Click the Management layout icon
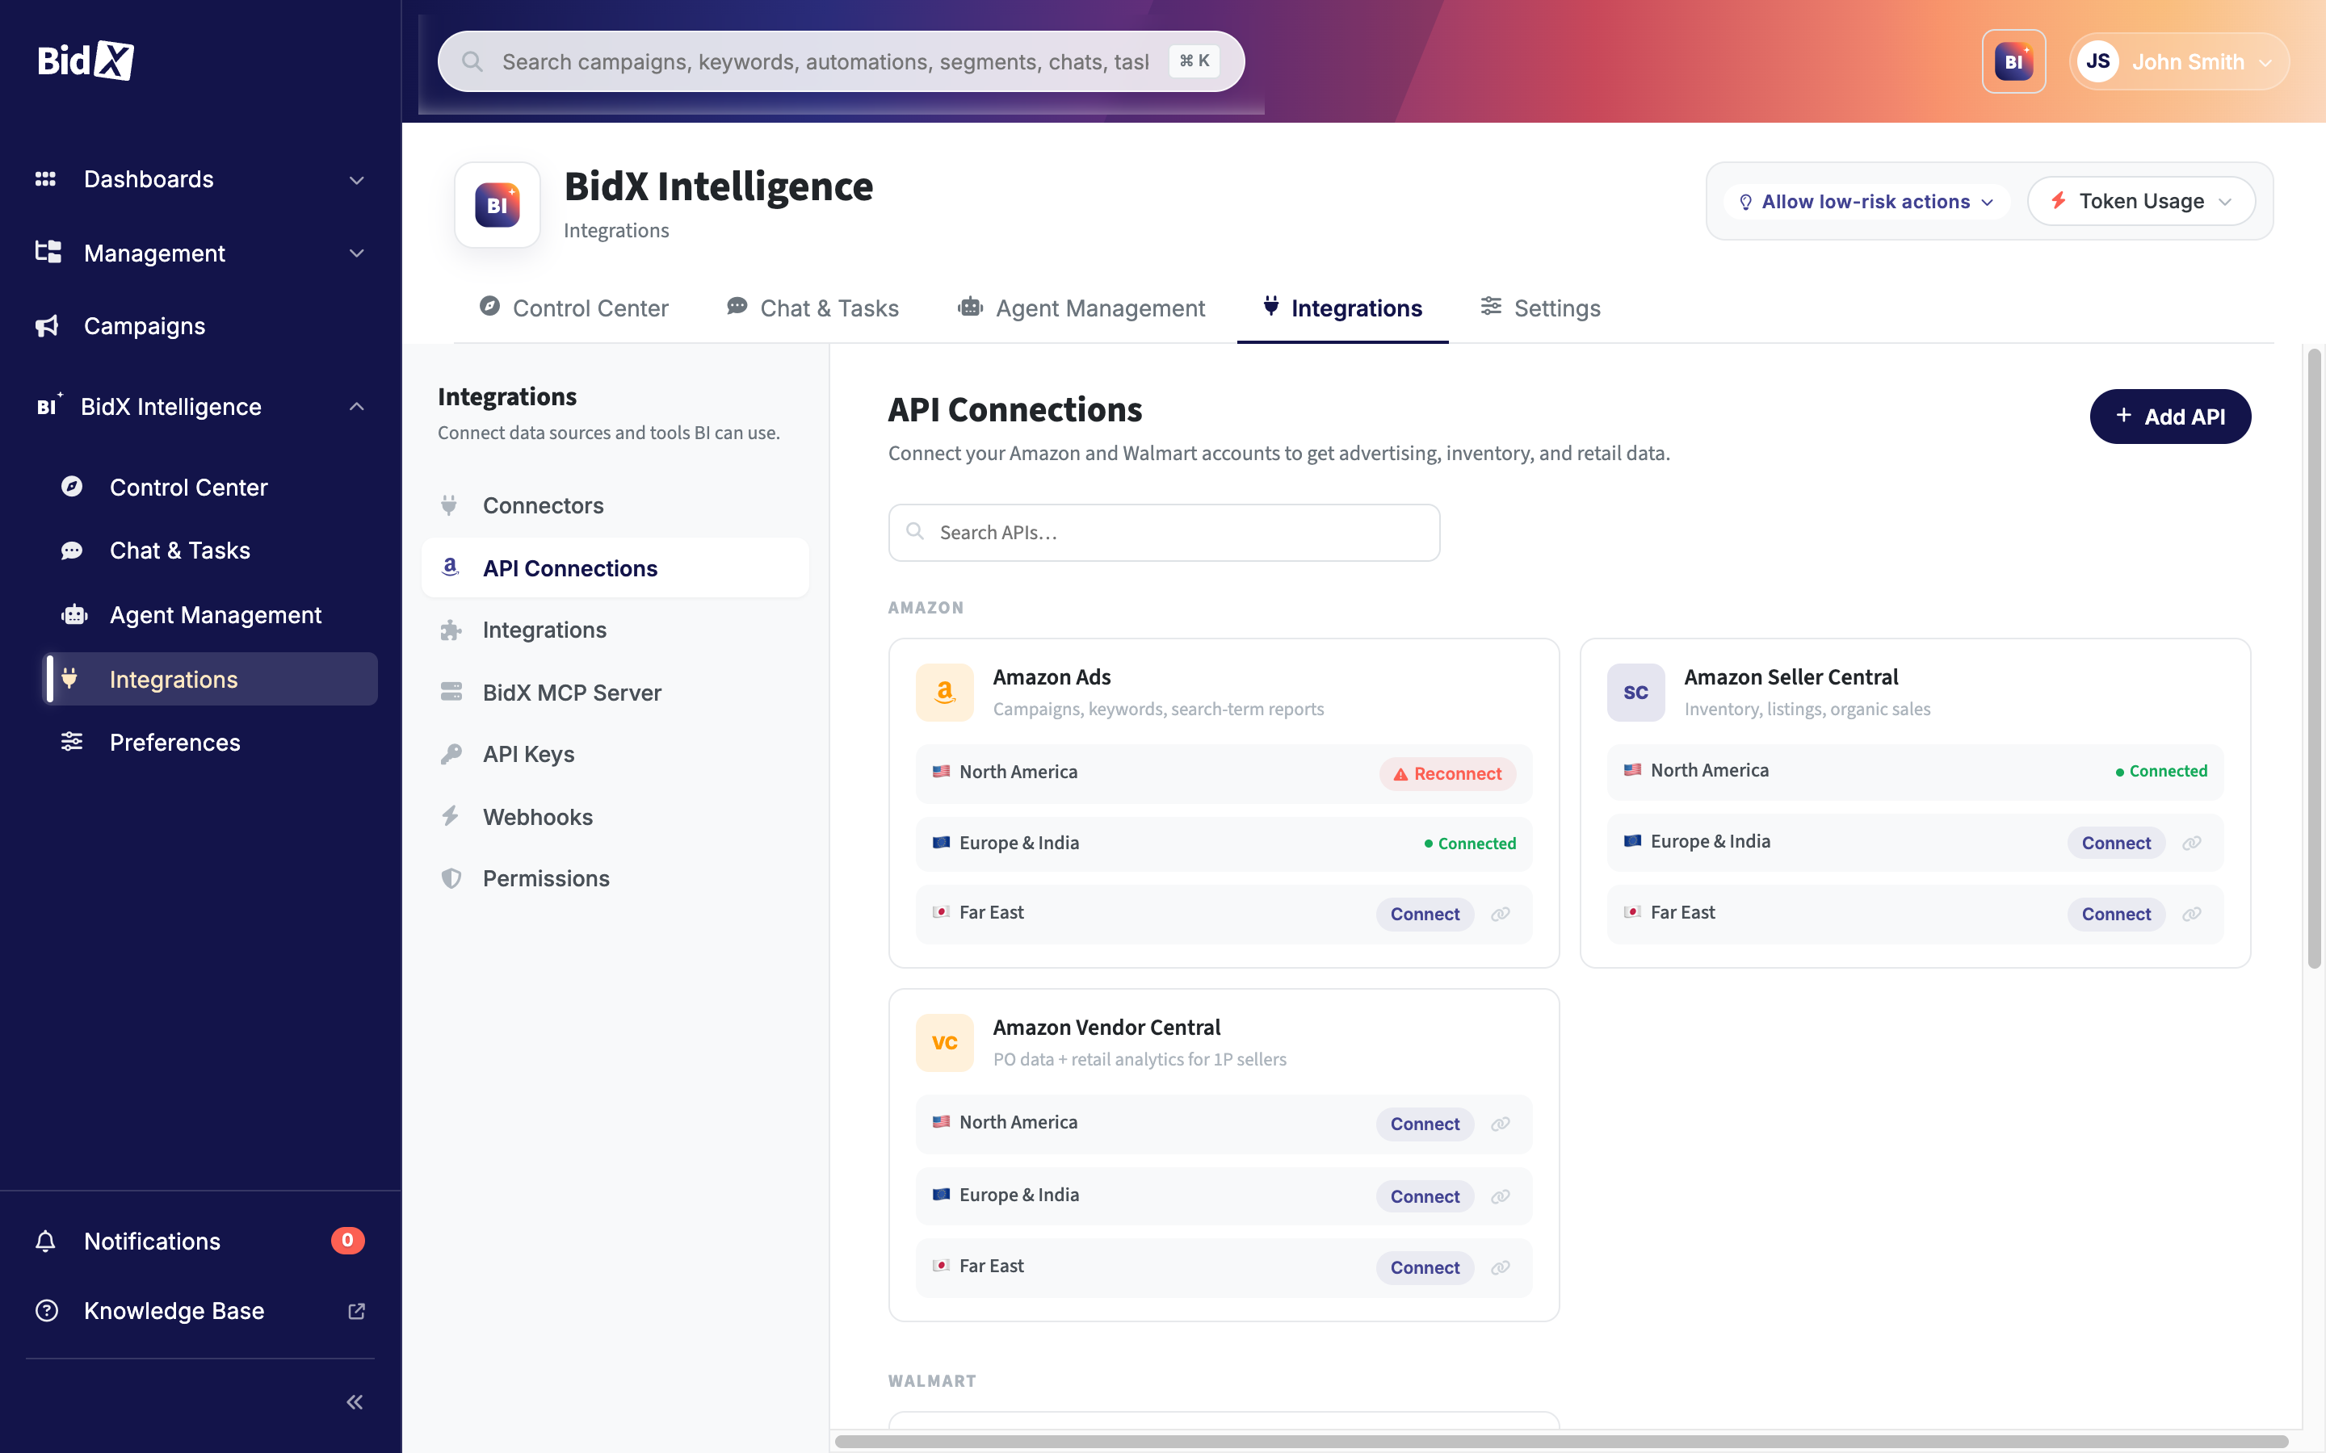Viewport: 2326px width, 1453px height. point(47,252)
